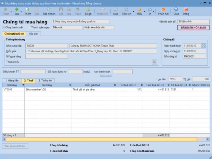Click the Tham chiếu search icon

154,62
